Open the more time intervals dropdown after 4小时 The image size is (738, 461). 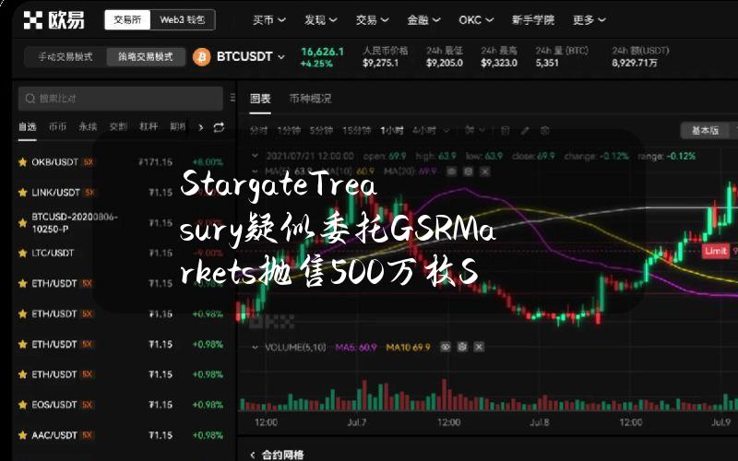coord(446,130)
